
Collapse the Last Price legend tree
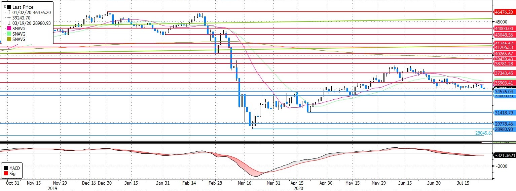coord(4,7)
